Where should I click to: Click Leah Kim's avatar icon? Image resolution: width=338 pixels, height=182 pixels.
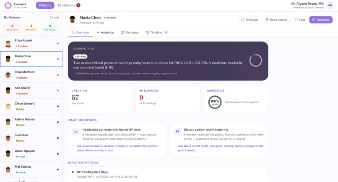coord(8,138)
